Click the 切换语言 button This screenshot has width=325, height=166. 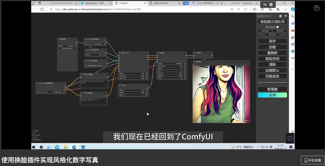tap(272, 76)
